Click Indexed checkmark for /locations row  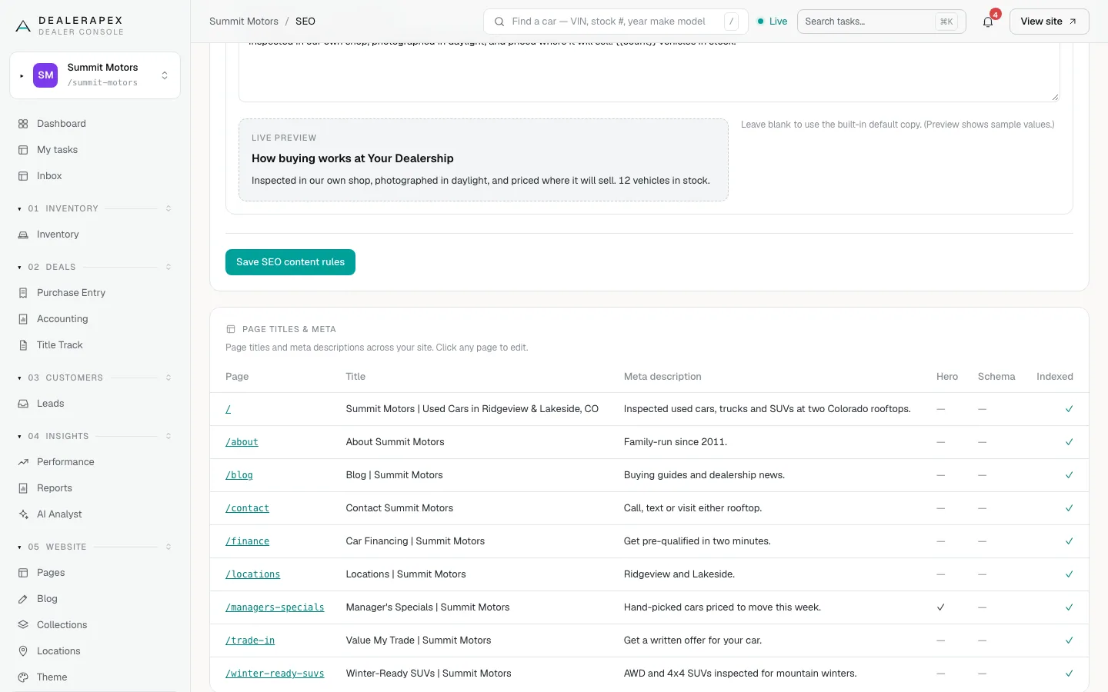tap(1069, 574)
